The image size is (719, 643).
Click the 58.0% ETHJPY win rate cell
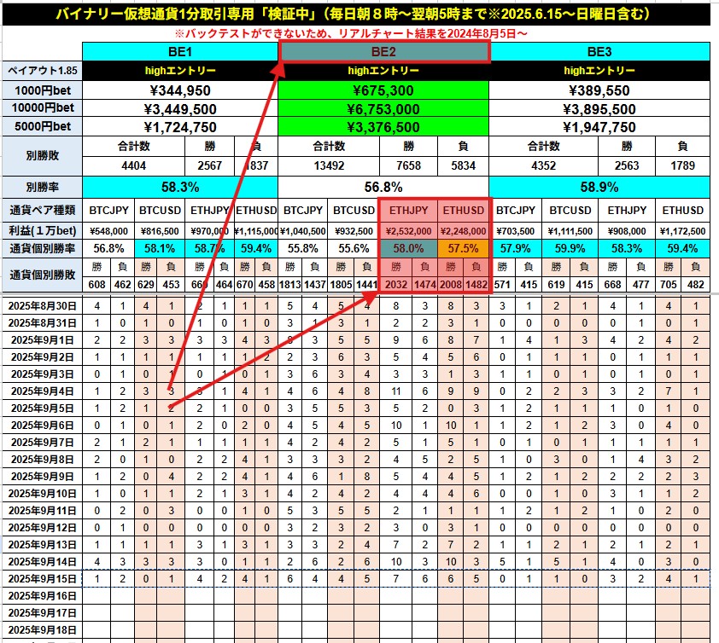tap(408, 249)
